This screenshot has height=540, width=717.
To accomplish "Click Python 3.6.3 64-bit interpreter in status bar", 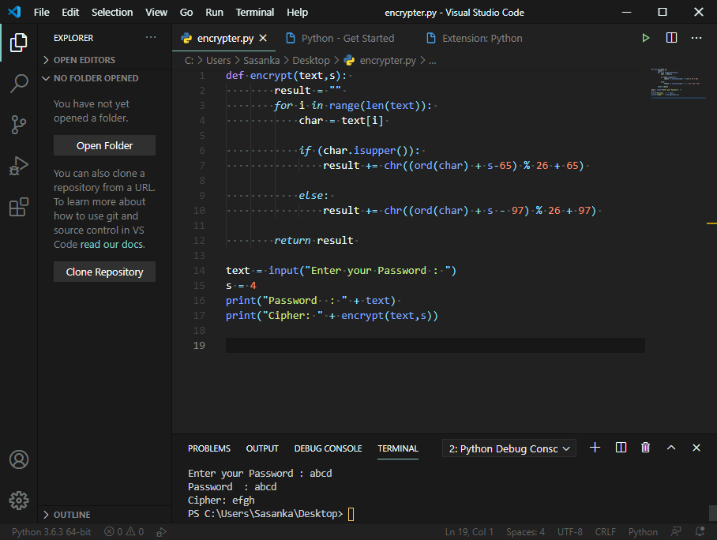I will 51,532.
